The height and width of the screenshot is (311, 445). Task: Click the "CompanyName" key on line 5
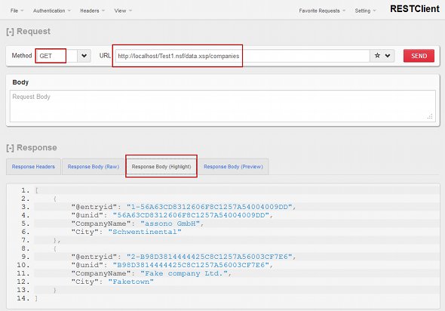pos(101,223)
